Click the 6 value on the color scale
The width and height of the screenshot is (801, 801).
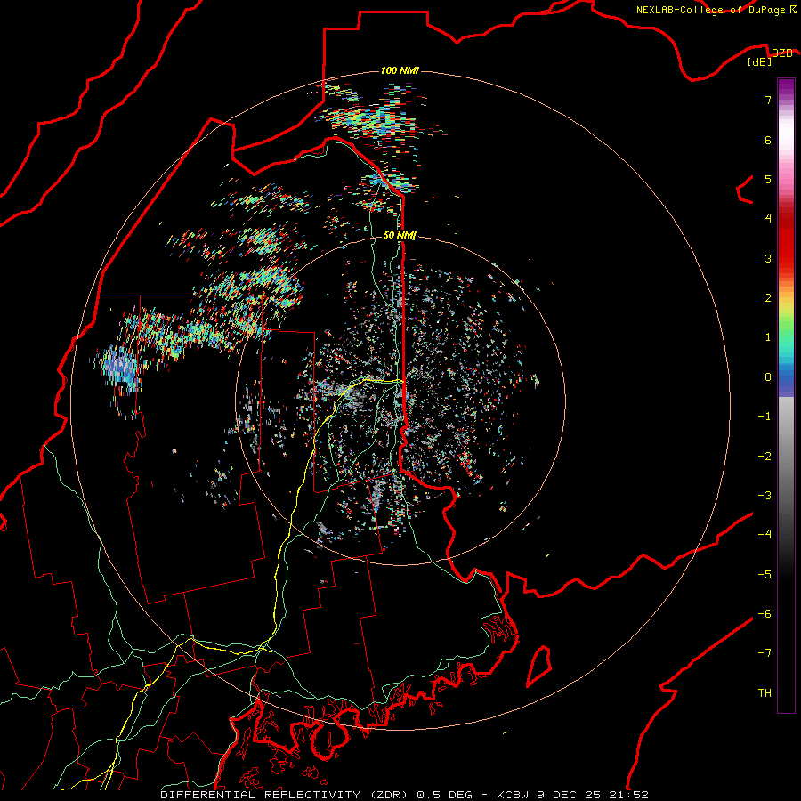click(x=768, y=140)
